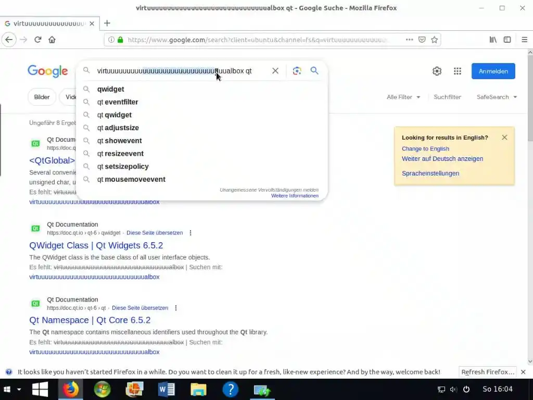This screenshot has height=400, width=533.
Task: Open the Firefox home page
Action: pos(52,40)
